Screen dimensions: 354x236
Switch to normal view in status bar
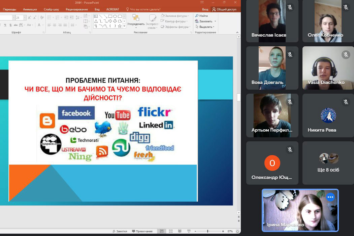pos(162,231)
